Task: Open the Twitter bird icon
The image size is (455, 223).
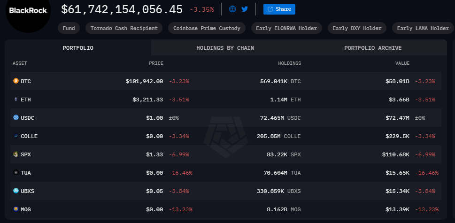Action: pyautogui.click(x=245, y=9)
